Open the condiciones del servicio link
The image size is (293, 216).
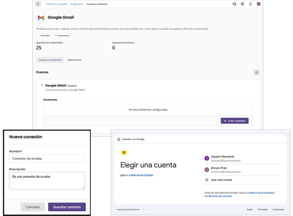(x=218, y=196)
